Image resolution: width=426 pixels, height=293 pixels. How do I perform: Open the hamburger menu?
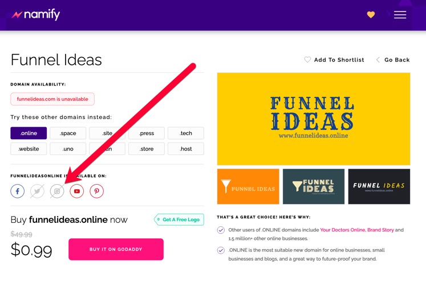(400, 15)
